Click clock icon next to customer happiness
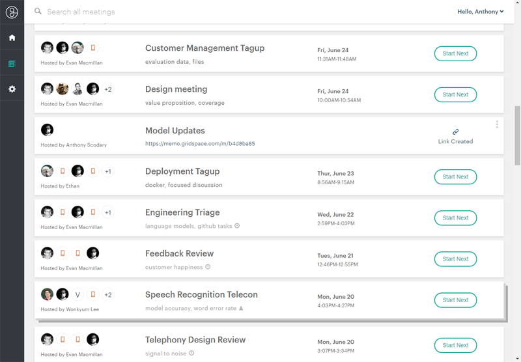The width and height of the screenshot is (521, 362). pos(208,267)
